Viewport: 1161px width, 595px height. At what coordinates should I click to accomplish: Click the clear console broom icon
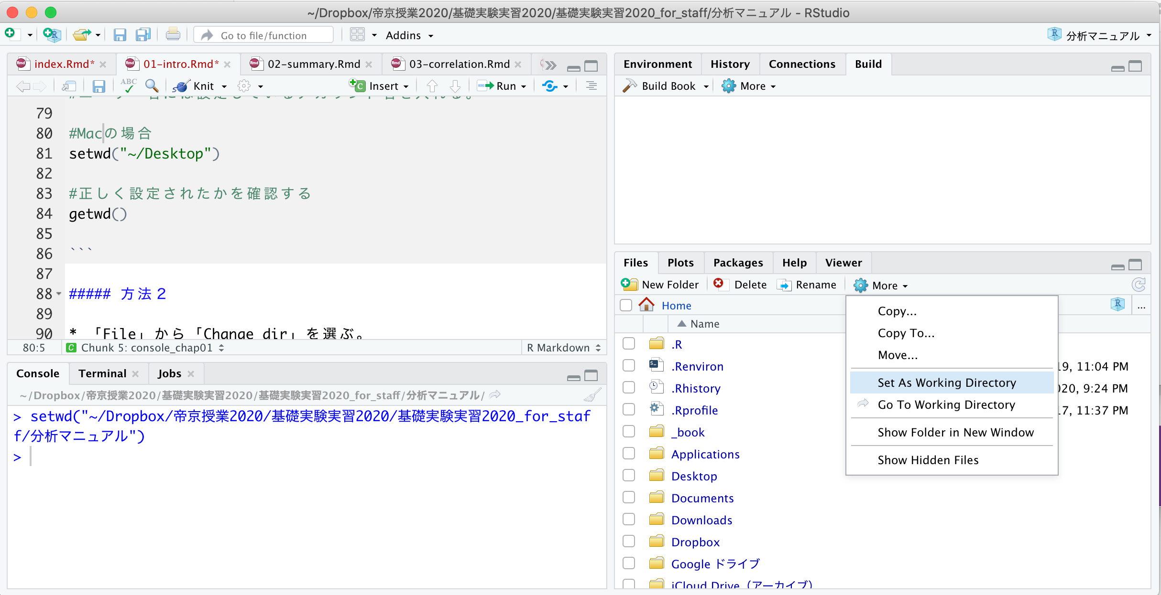tap(592, 395)
